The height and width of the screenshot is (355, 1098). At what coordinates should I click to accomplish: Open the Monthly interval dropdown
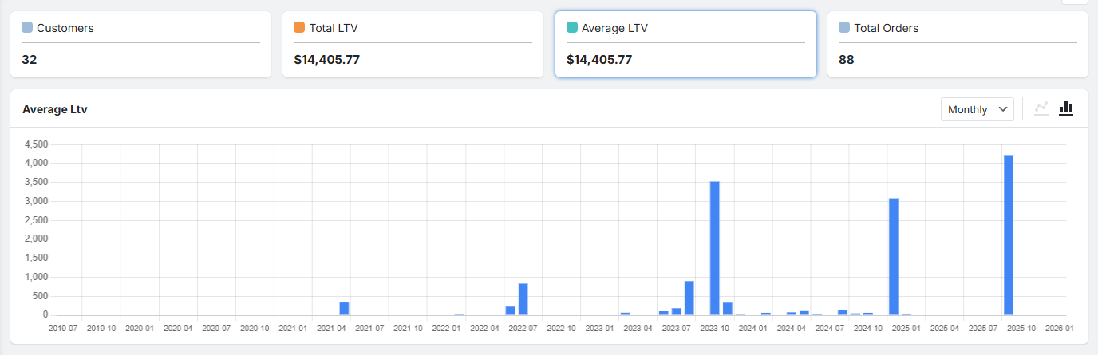pyautogui.click(x=978, y=109)
